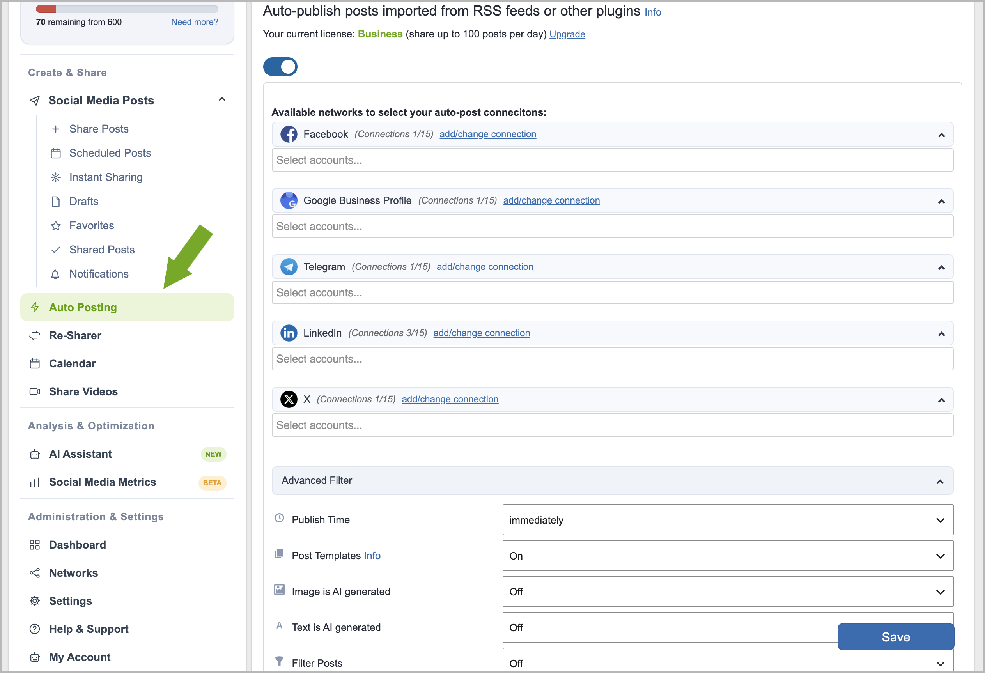This screenshot has width=985, height=673.
Task: Open the Post Templates dropdown
Action: tap(728, 556)
